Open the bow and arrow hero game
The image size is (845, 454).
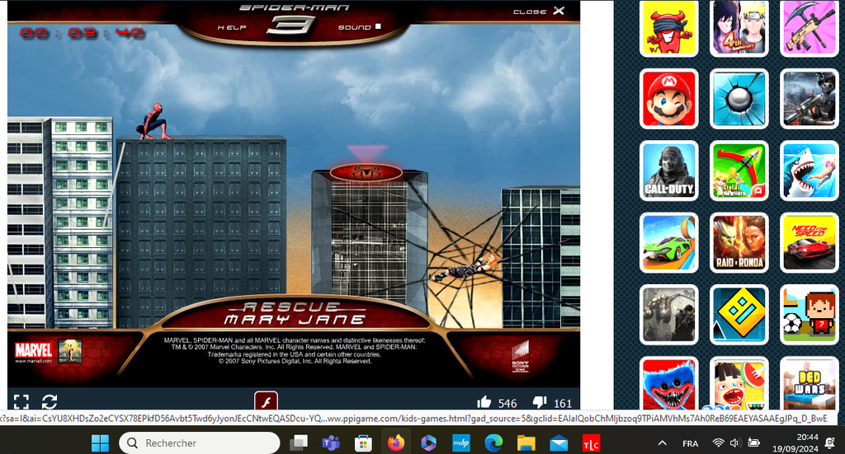point(739,171)
